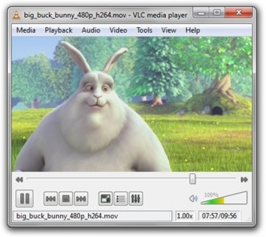266x237 pixels.
Task: Stop playback with the stop button
Action: click(66, 198)
